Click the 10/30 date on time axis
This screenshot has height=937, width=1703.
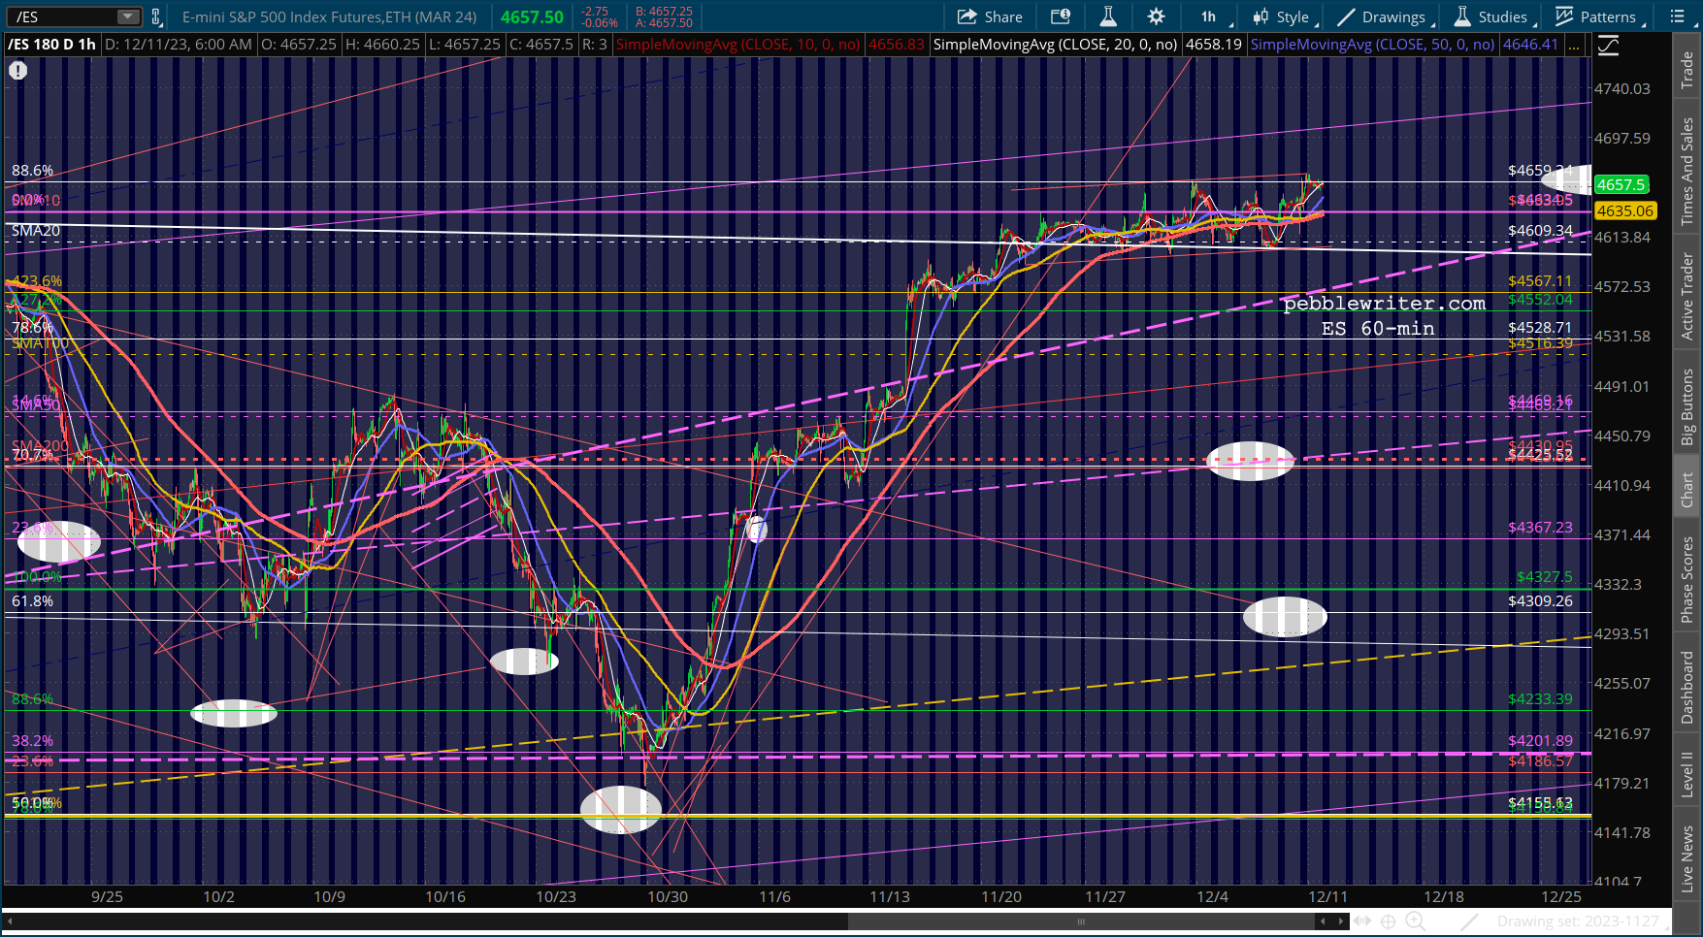click(668, 896)
